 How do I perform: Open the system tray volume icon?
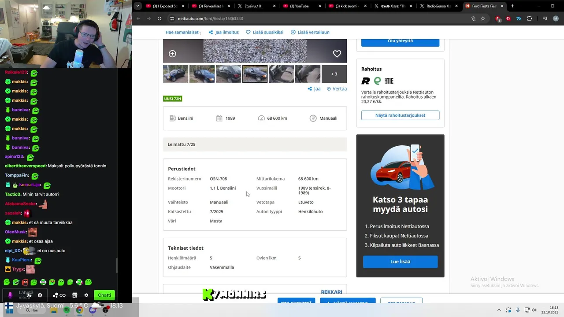534,310
